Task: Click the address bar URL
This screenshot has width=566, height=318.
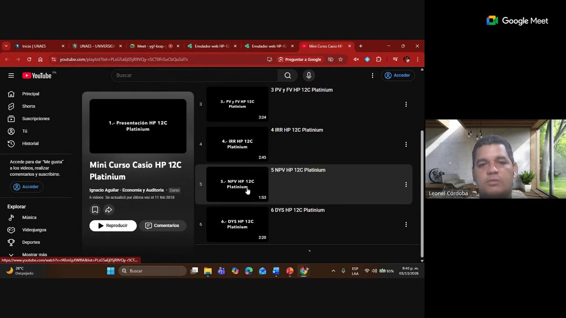Action: 124,59
